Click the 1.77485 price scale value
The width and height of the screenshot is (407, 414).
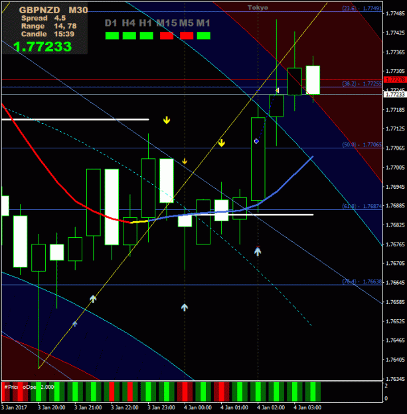[x=395, y=13]
